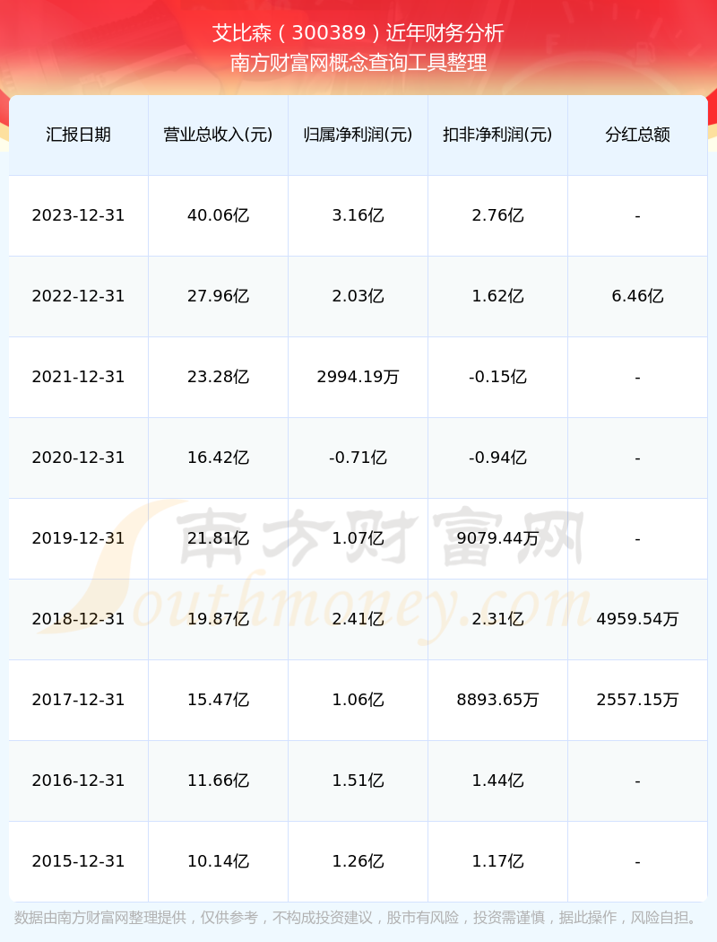Select the net profit value 1.07亿
Viewport: 717px width, 942px height.
tap(358, 538)
